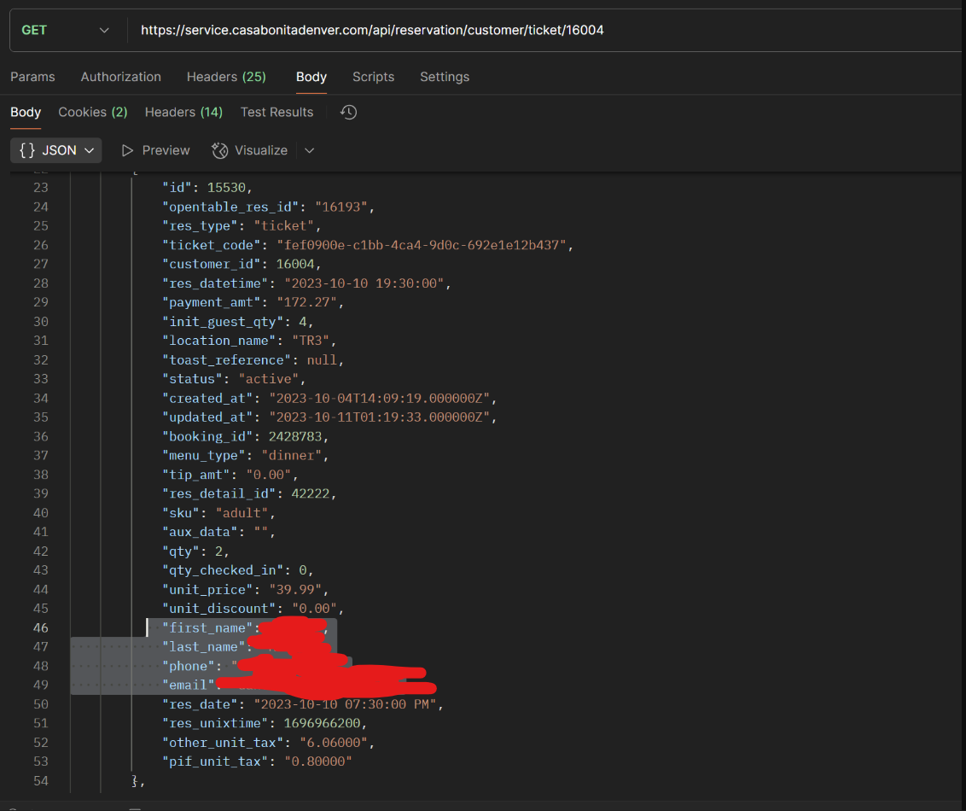This screenshot has height=811, width=966.
Task: Open response Headers (14) tab
Action: click(x=183, y=112)
